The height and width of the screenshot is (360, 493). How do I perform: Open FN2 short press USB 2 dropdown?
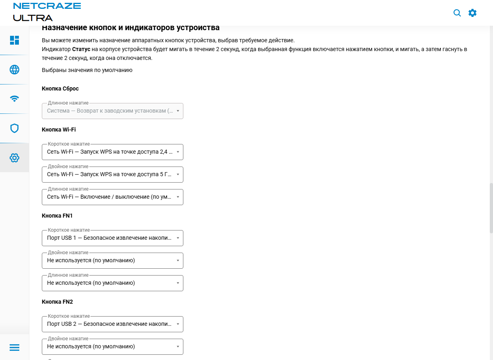pyautogui.click(x=113, y=324)
